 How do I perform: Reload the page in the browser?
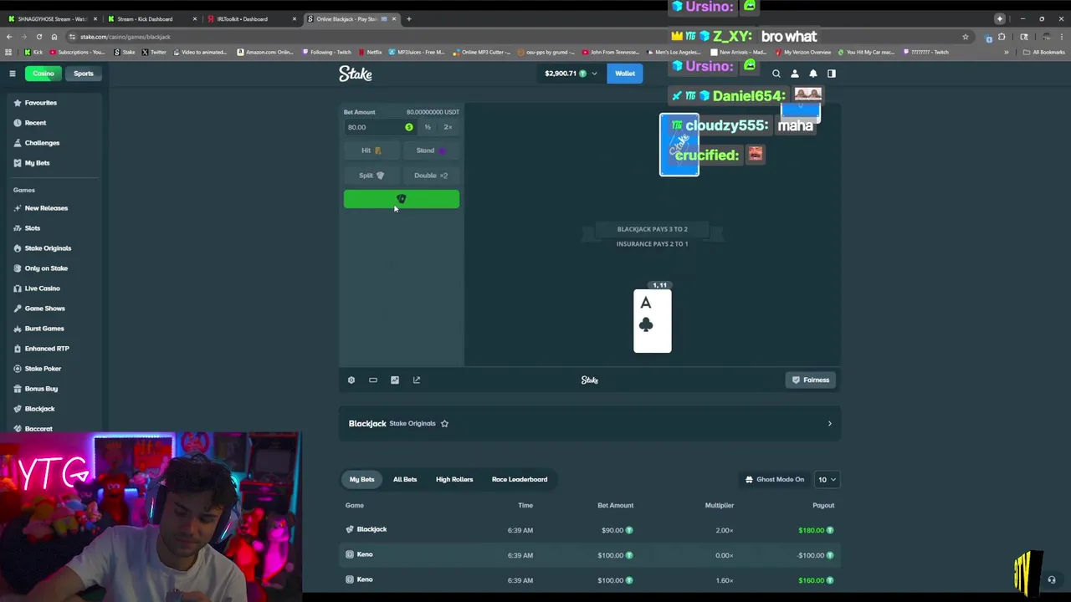[38, 37]
